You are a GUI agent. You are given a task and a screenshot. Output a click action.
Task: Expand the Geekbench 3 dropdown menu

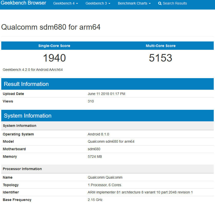pos(98,4)
